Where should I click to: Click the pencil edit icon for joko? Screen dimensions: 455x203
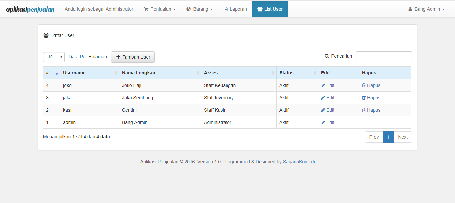click(x=323, y=85)
